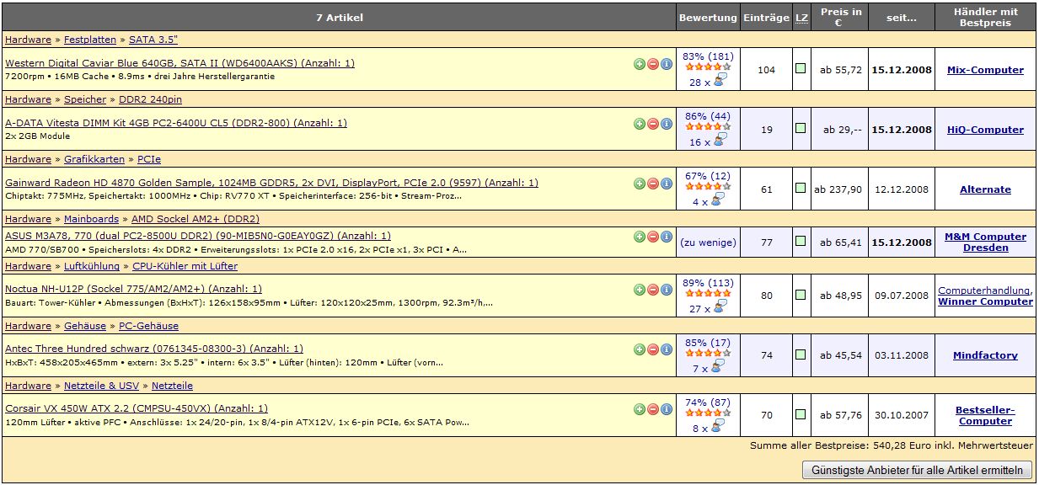Tick LZ checkbox for Gainward Radeon HD 4870
Image resolution: width=1039 pixels, height=485 pixels.
[801, 189]
